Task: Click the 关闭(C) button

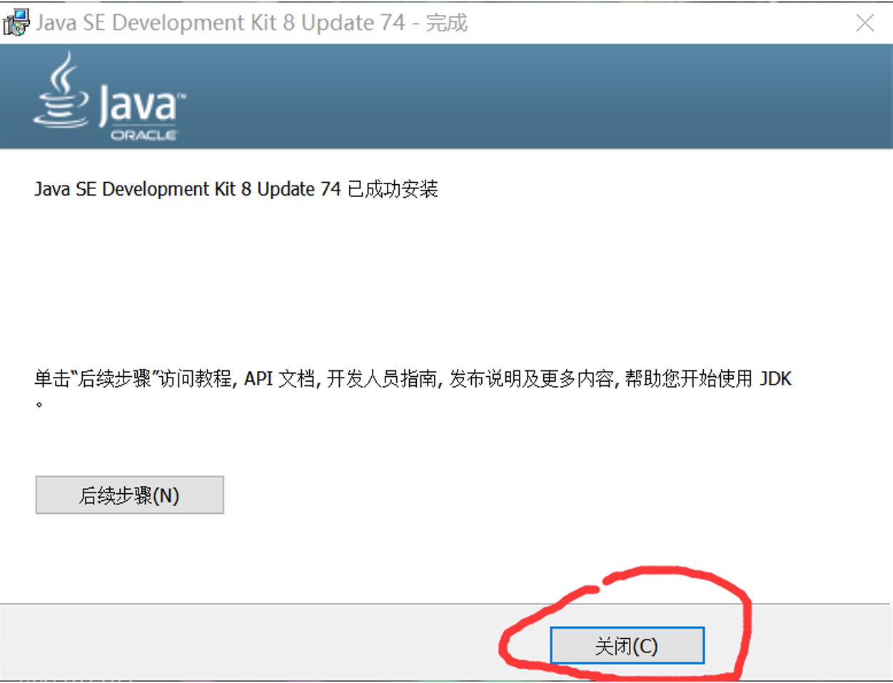Action: [627, 646]
